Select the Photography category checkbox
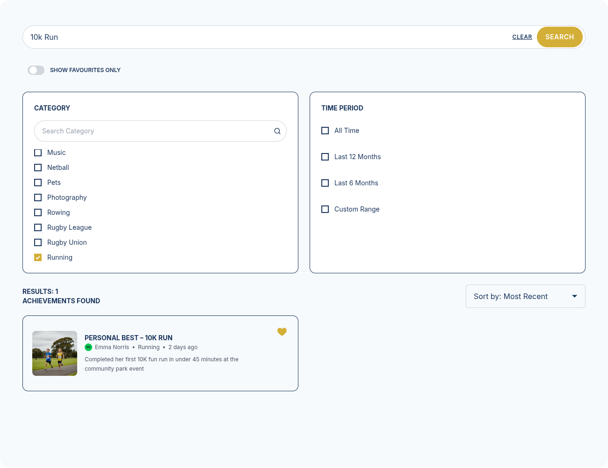Screen dimensions: 608x468 (x=38, y=197)
